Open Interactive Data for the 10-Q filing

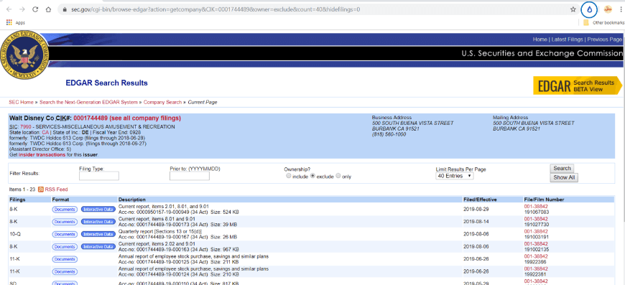point(98,234)
